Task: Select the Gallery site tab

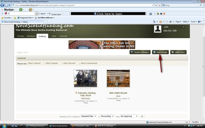Action: [x=42, y=36]
